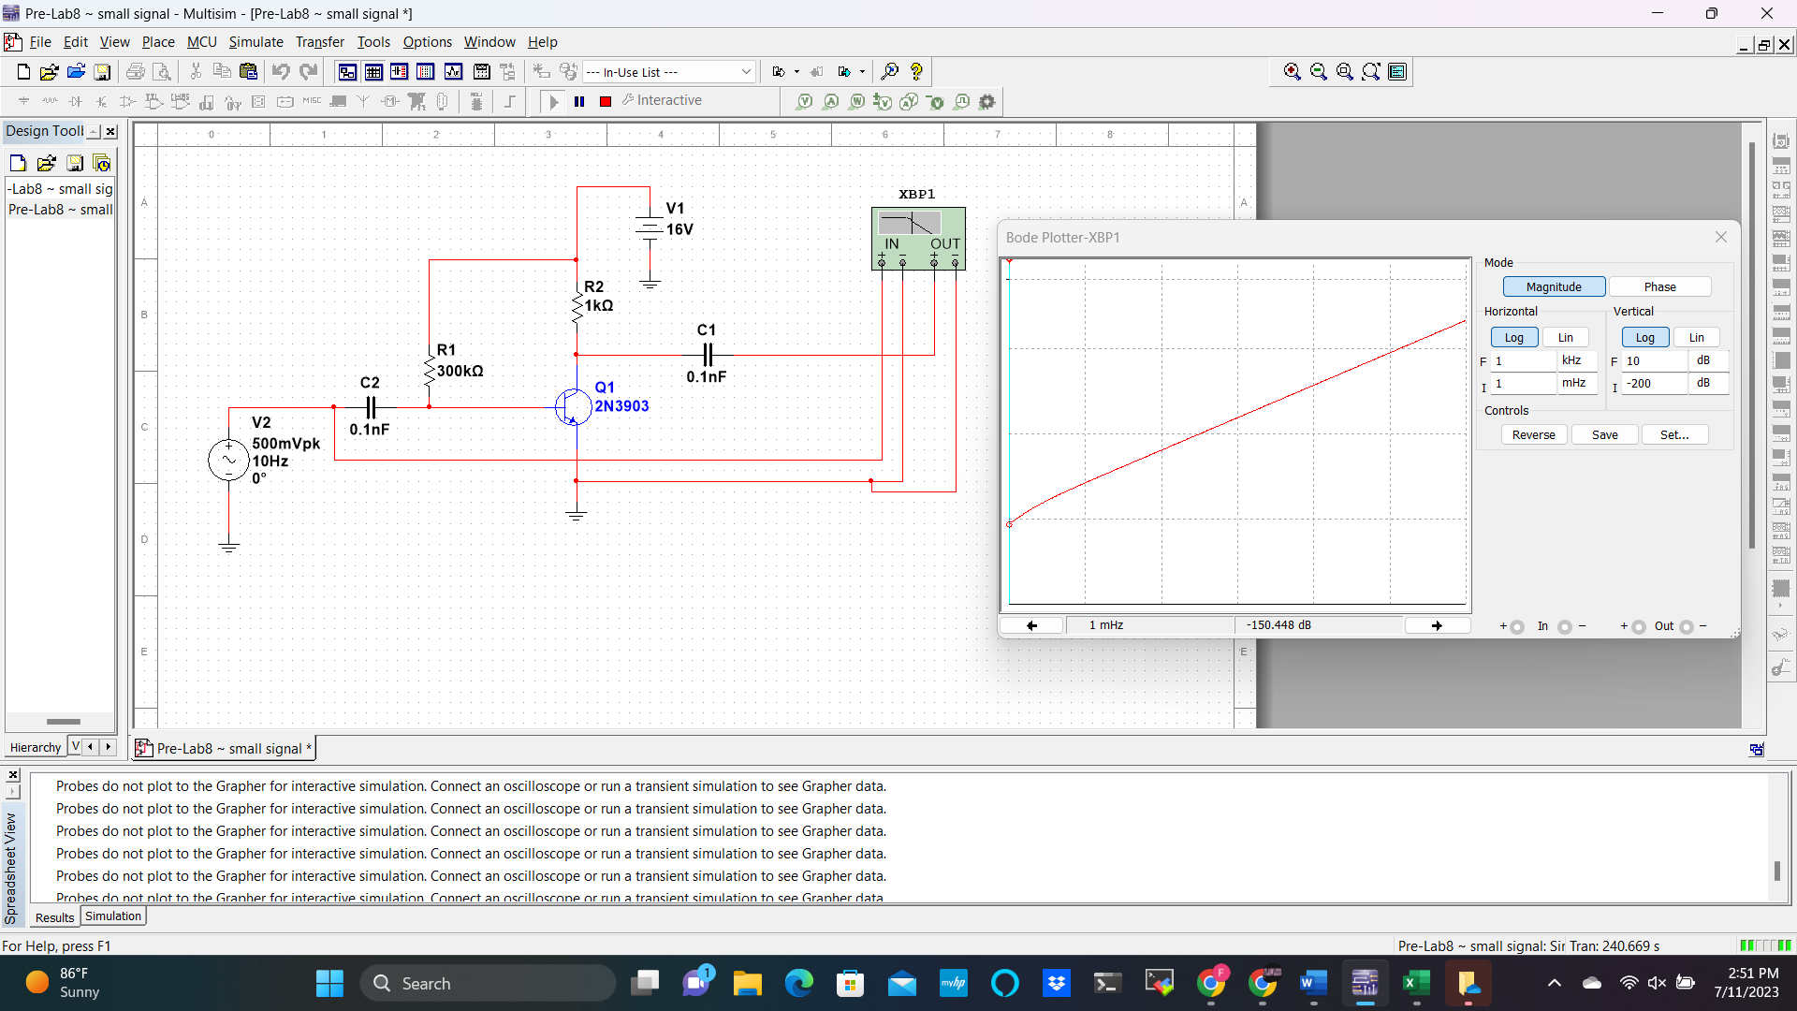Pause the running simulation
The width and height of the screenshot is (1797, 1011).
coord(578,101)
